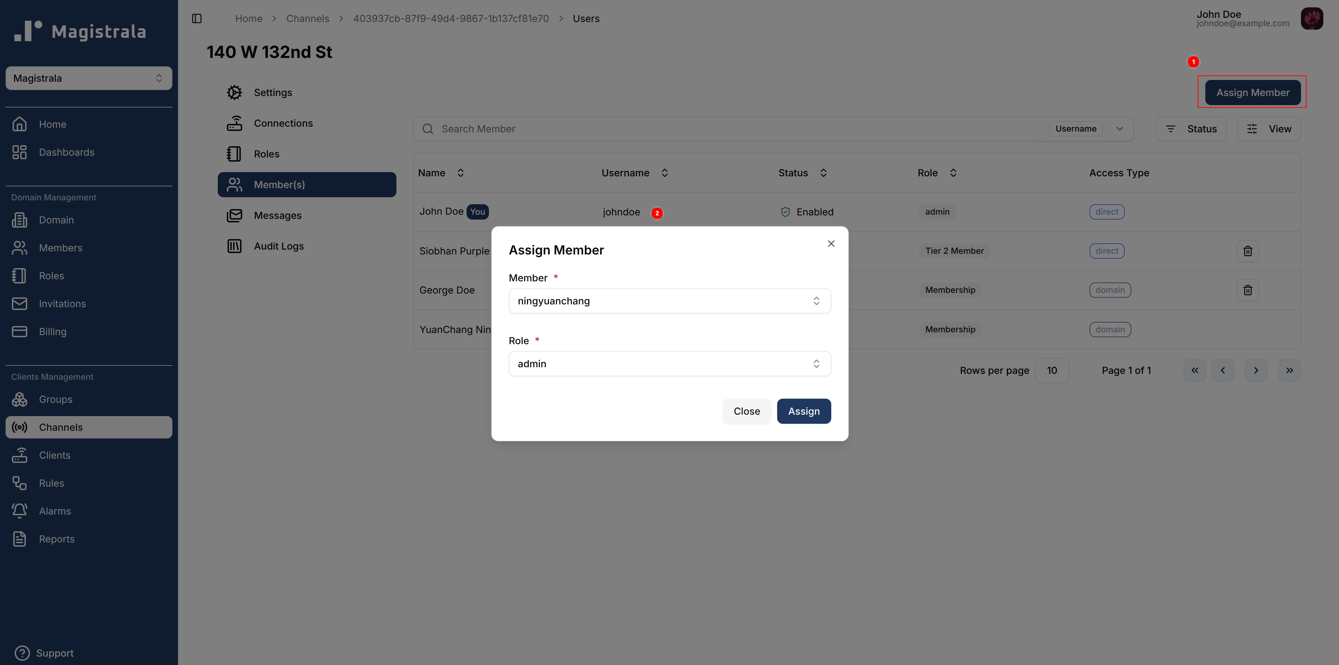
Task: Sort the table by Status column
Action: click(803, 173)
